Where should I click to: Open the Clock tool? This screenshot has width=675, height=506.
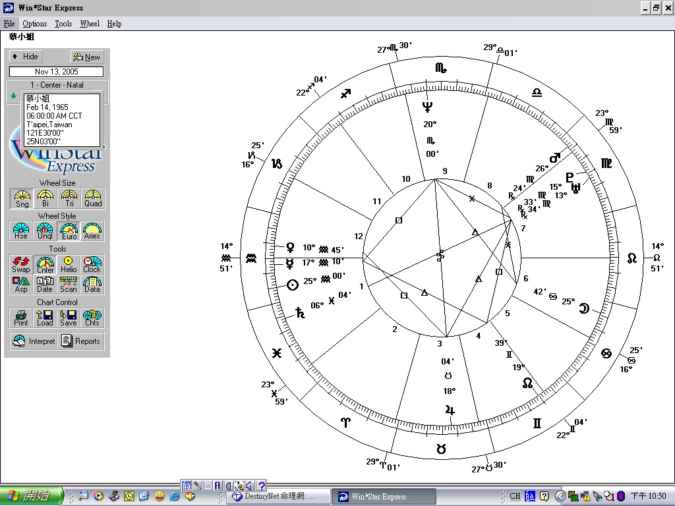pos(92,264)
